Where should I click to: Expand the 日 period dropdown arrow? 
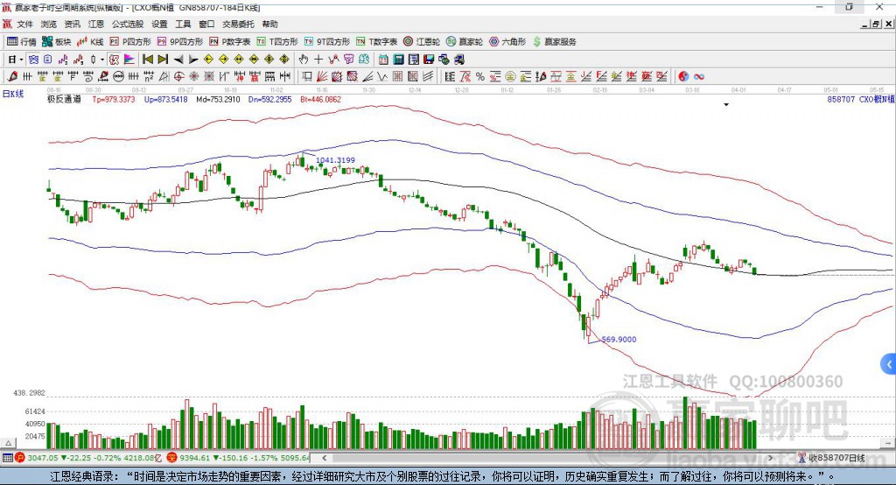coord(21,60)
